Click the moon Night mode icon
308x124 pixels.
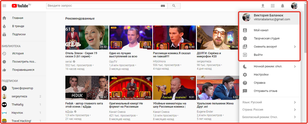(x=245, y=67)
